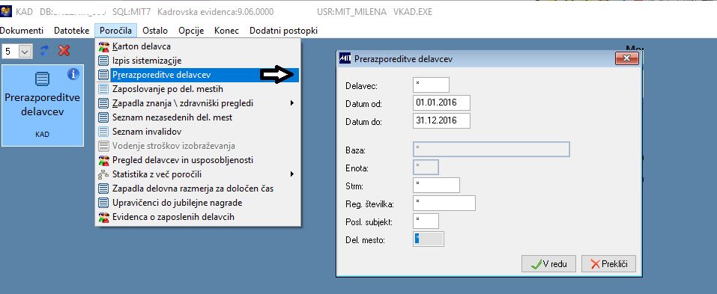Viewport: 717px width, 294px height.
Task: Select Prerazporeditve delavcev in the menu
Action: click(198, 75)
